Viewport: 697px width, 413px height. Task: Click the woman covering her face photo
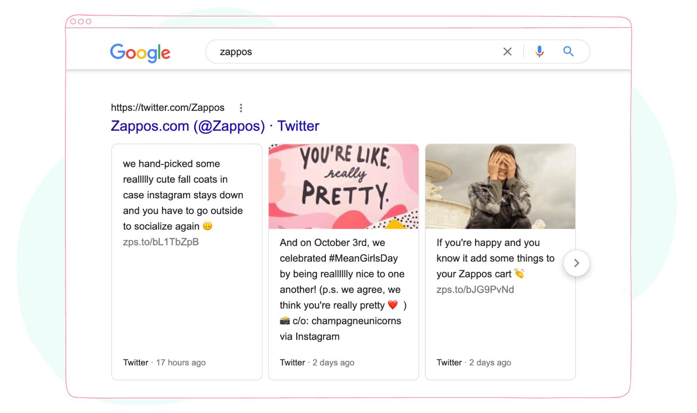[500, 186]
